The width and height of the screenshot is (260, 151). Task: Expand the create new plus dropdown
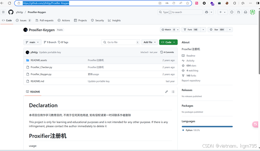tap(222, 12)
